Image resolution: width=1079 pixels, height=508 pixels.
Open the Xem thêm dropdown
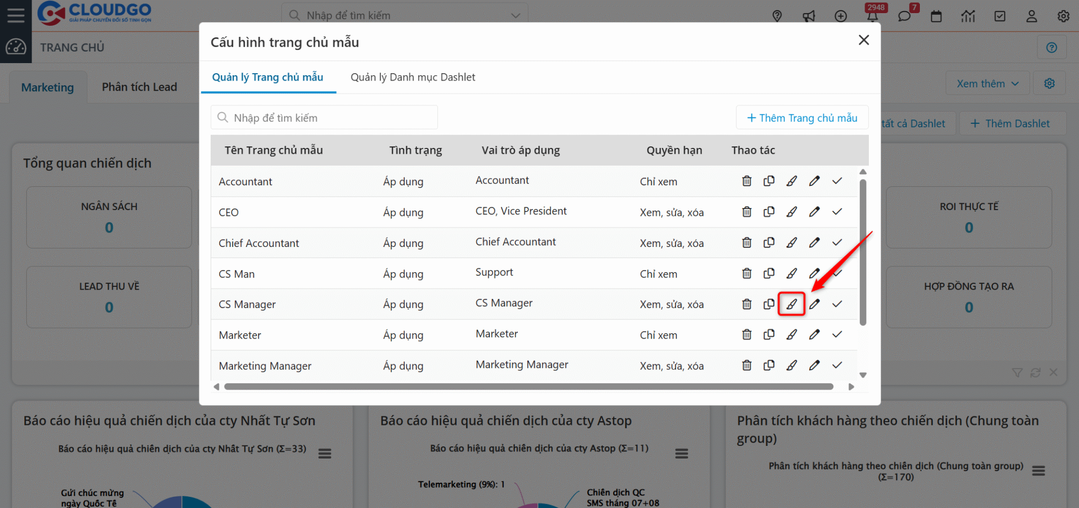[x=987, y=84]
